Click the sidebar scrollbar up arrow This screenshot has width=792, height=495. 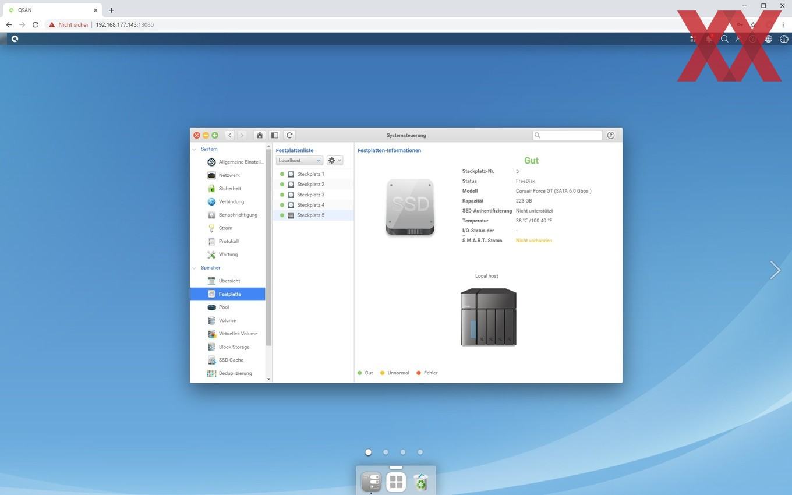[x=268, y=146]
